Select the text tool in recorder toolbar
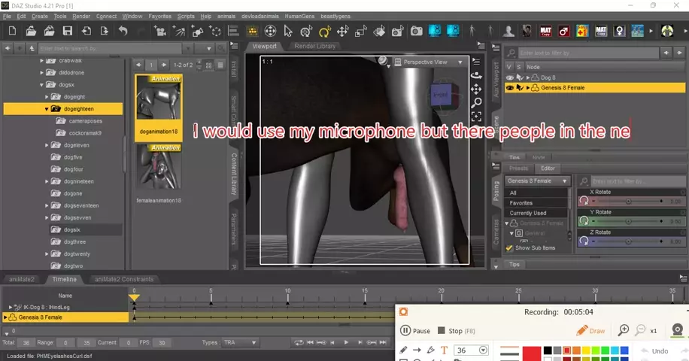689x361 pixels. coord(444,350)
